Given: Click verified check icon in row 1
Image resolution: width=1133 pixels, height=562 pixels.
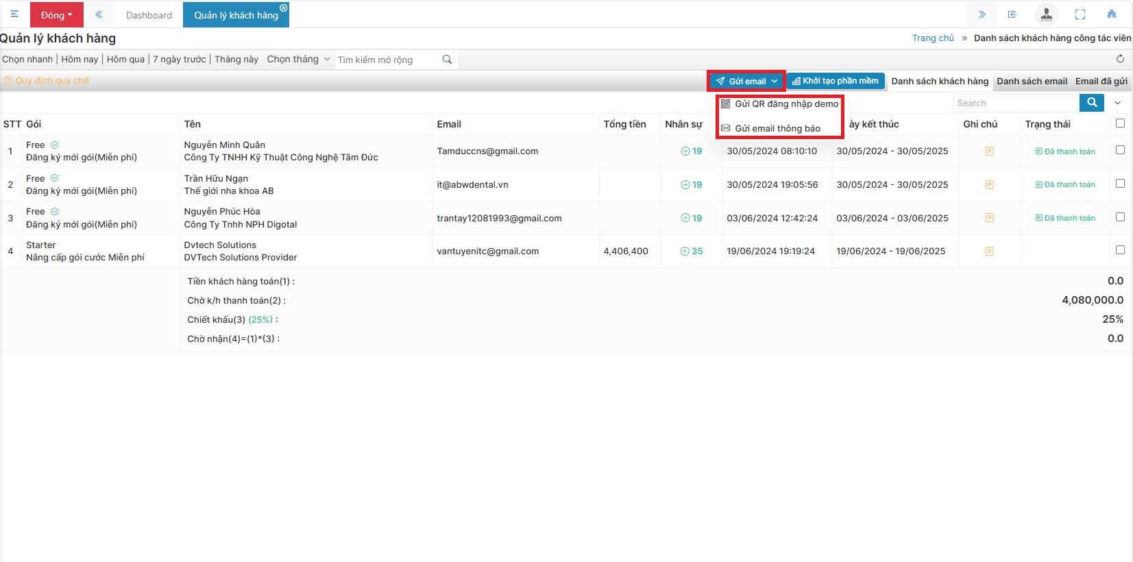Looking at the screenshot, I should pos(55,145).
